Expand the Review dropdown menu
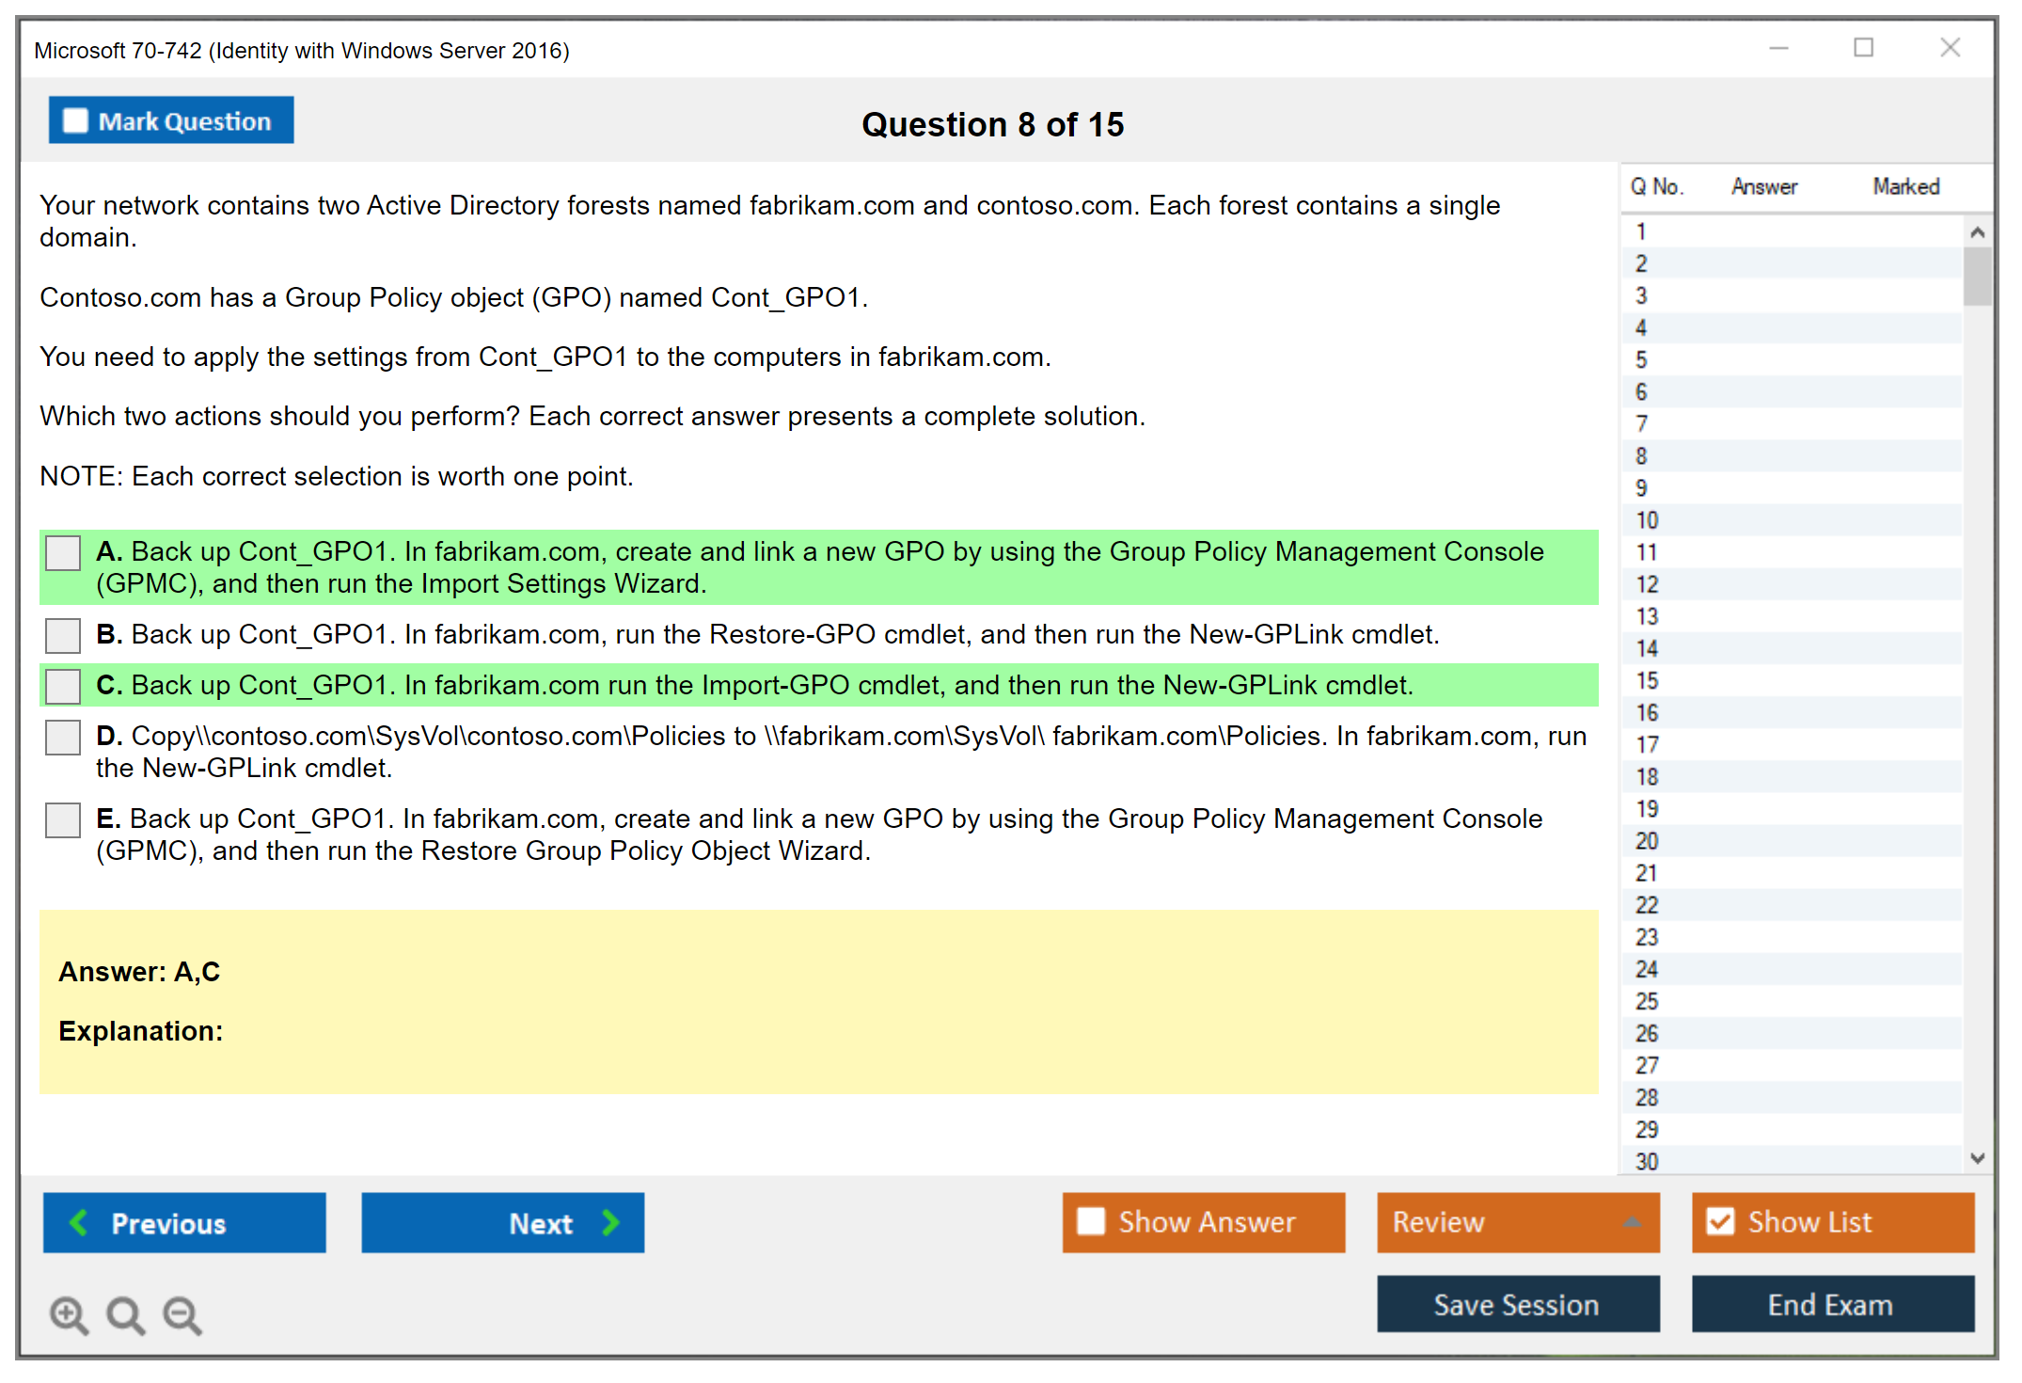This screenshot has width=2022, height=1383. (x=1633, y=1222)
